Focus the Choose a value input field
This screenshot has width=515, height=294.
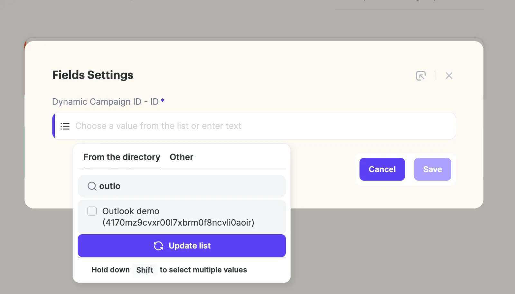(x=254, y=126)
